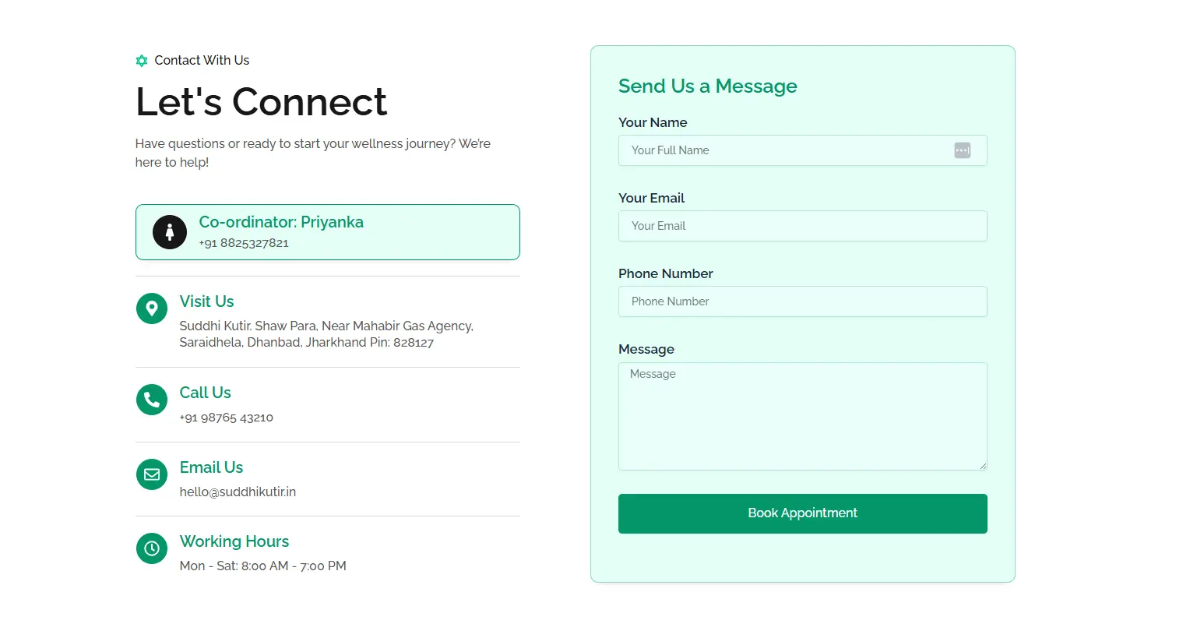The height and width of the screenshot is (638, 1183).
Task: Click the star icon beside Contact With Us
Action: (142, 61)
